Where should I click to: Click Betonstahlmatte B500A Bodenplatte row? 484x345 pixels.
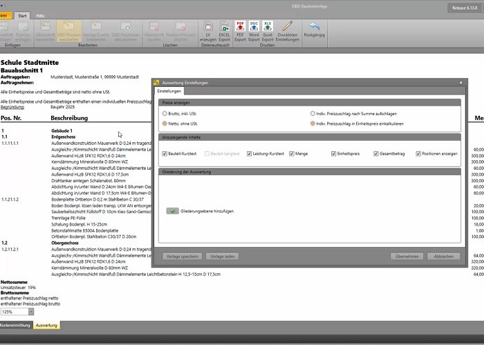coord(84,230)
